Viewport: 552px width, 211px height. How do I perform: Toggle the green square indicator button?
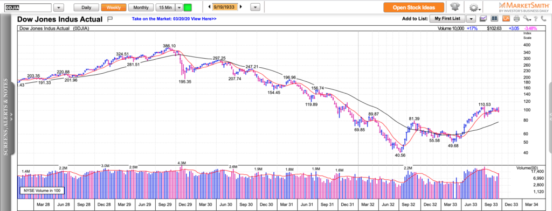pyautogui.click(x=188, y=8)
